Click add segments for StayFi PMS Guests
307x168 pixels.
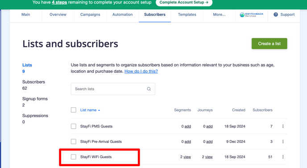pyautogui.click(x=187, y=126)
